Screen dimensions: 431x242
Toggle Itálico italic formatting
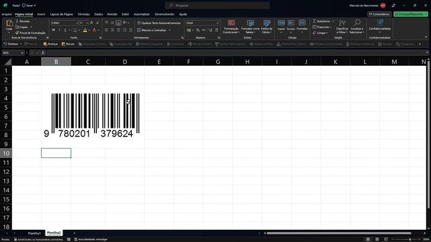[x=59, y=30]
